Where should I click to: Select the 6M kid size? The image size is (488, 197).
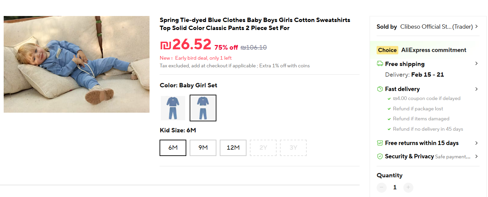tap(173, 148)
